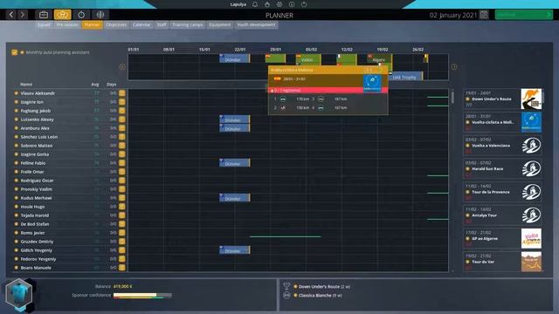The image size is (559, 314).
Task: Click the team jersey emblem icon
Action: coord(19,294)
